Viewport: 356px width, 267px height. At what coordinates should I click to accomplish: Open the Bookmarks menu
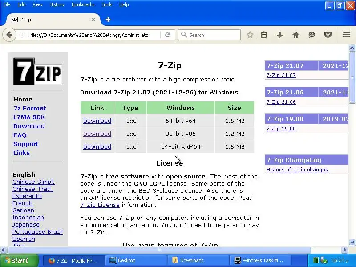[x=83, y=4]
